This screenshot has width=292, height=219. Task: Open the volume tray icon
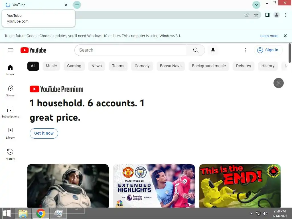(x=265, y=214)
